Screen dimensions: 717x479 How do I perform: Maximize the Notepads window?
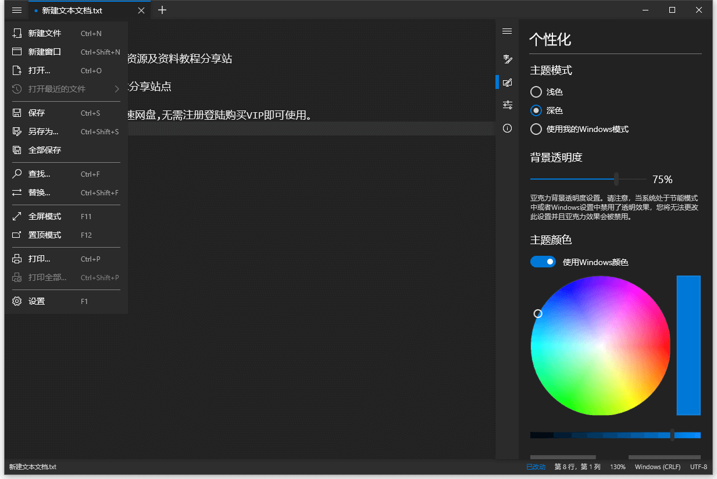tap(672, 10)
